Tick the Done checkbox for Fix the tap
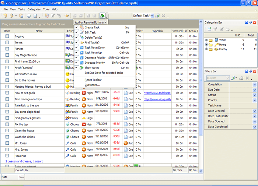This screenshot has width=258, height=186. [x=7, y=124]
